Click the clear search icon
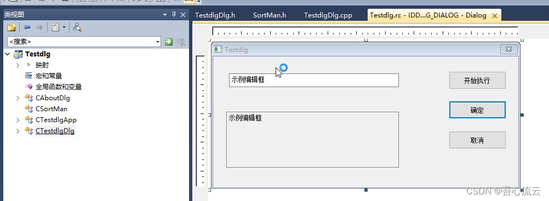This screenshot has width=549, height=201. click(181, 42)
